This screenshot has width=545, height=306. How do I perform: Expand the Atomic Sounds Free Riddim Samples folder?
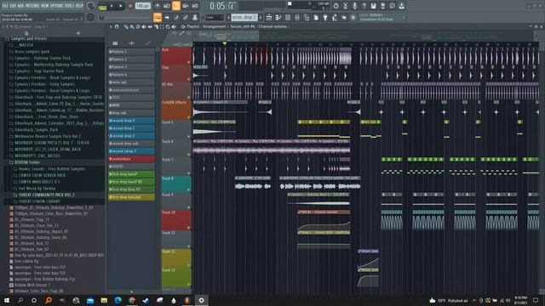(x=51, y=169)
